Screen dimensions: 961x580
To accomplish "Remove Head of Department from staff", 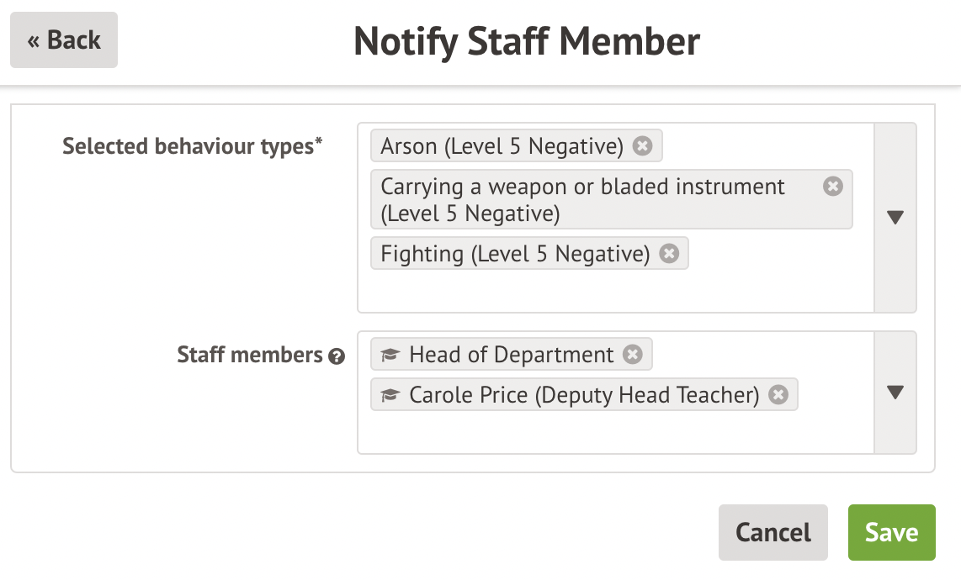I will 632,355.
